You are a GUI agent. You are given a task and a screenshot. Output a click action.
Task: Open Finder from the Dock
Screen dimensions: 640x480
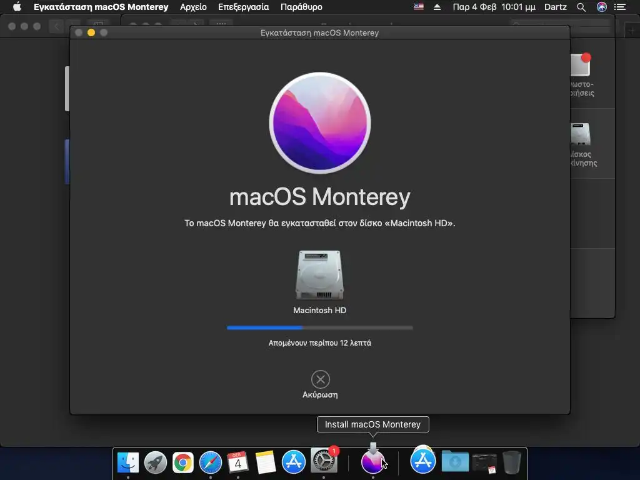[x=127, y=462]
